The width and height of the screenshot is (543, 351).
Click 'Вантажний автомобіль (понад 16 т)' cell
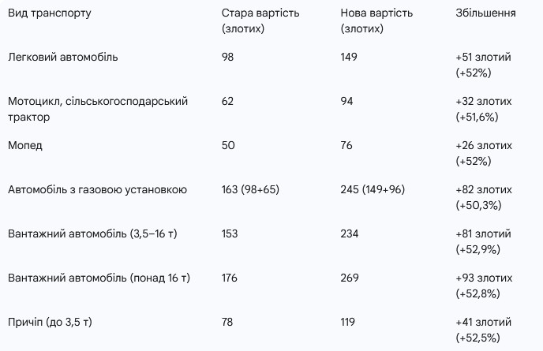(x=99, y=278)
